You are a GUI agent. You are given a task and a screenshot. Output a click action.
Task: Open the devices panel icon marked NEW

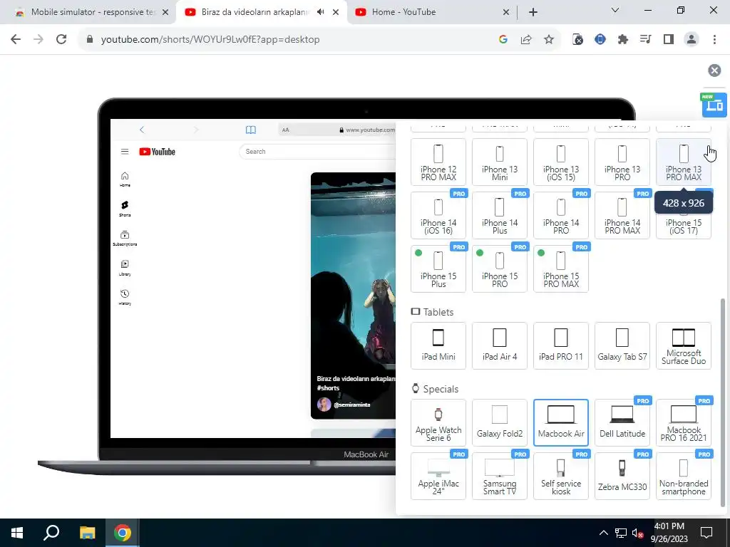click(714, 105)
